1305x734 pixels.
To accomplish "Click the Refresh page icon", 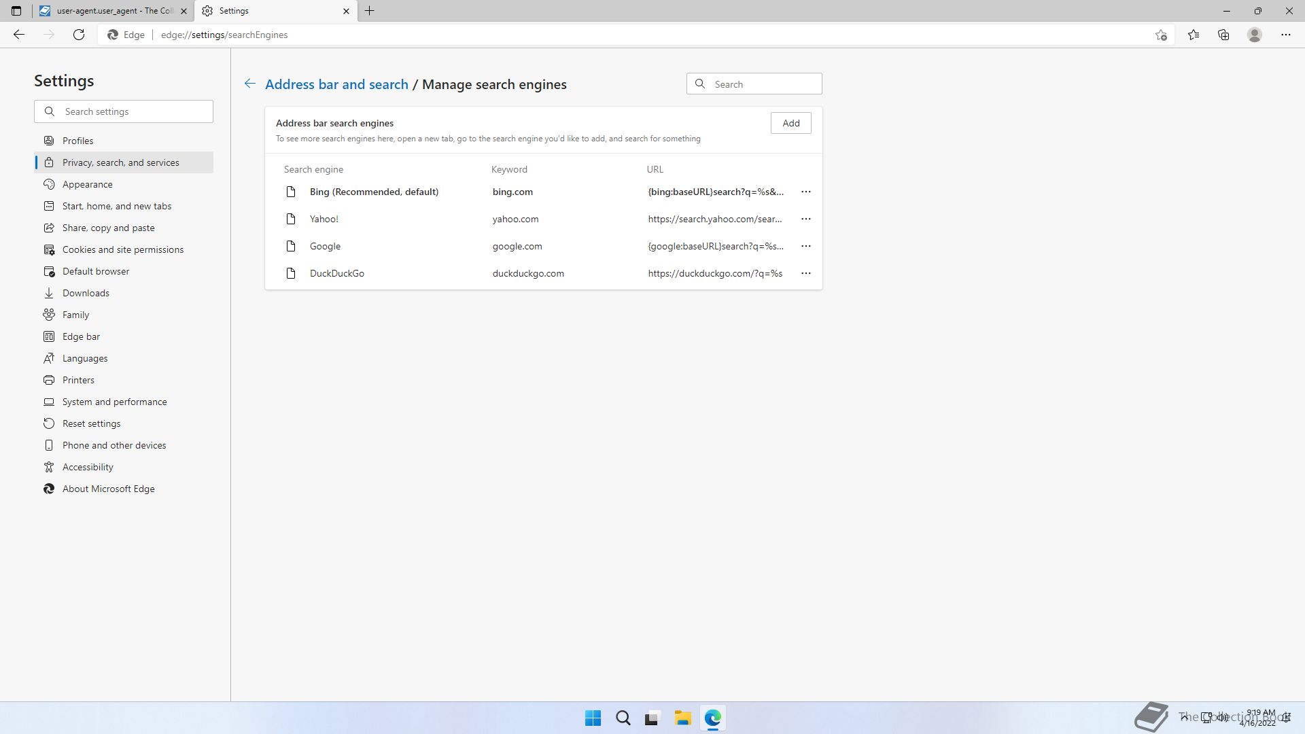I will (x=79, y=35).
